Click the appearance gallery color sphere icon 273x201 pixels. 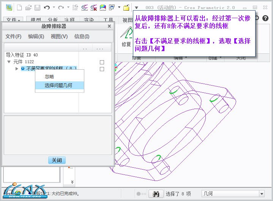(x=103, y=7)
